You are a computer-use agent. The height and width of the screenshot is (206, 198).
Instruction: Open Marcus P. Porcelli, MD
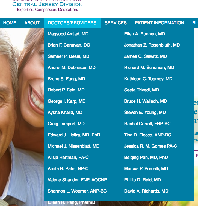146,169
